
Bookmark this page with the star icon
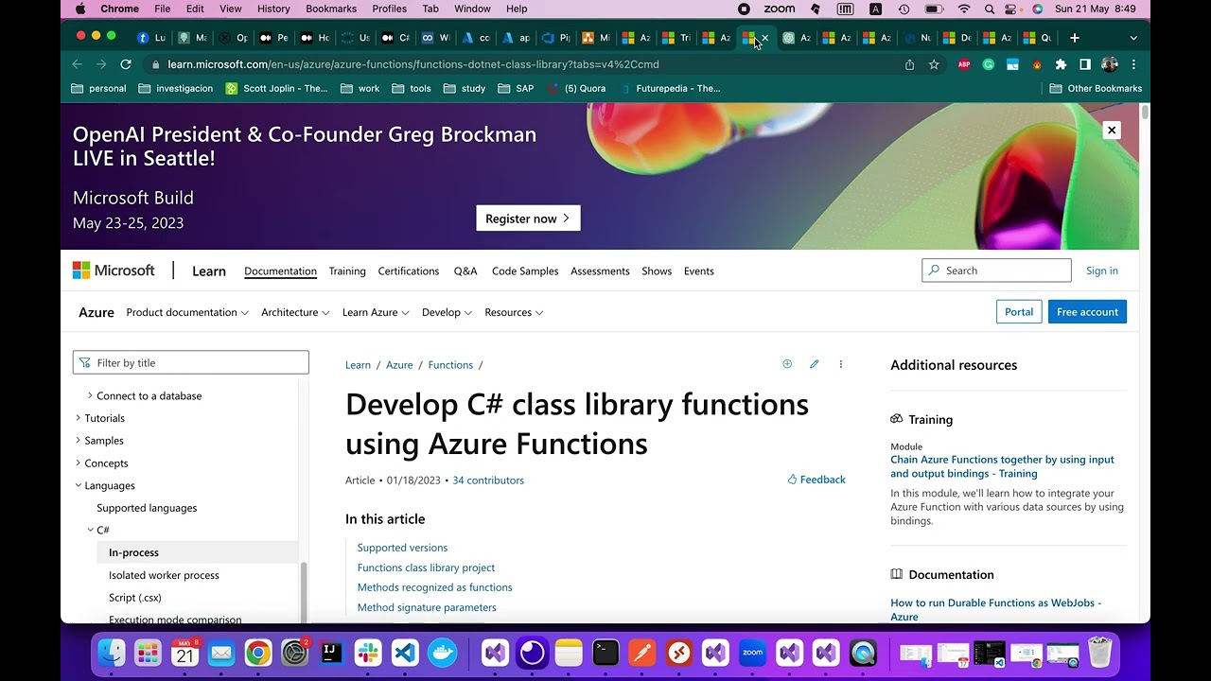(934, 64)
